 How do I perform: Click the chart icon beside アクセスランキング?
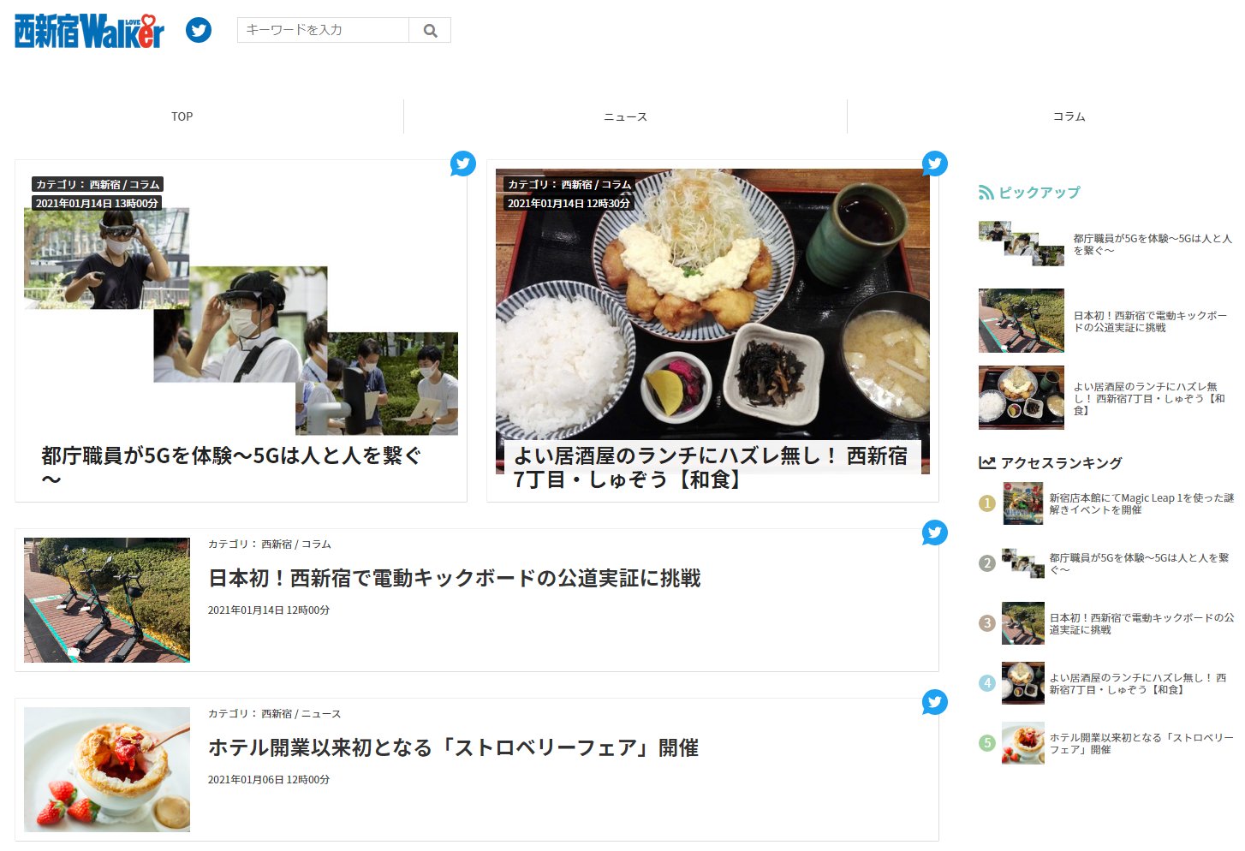tap(986, 463)
